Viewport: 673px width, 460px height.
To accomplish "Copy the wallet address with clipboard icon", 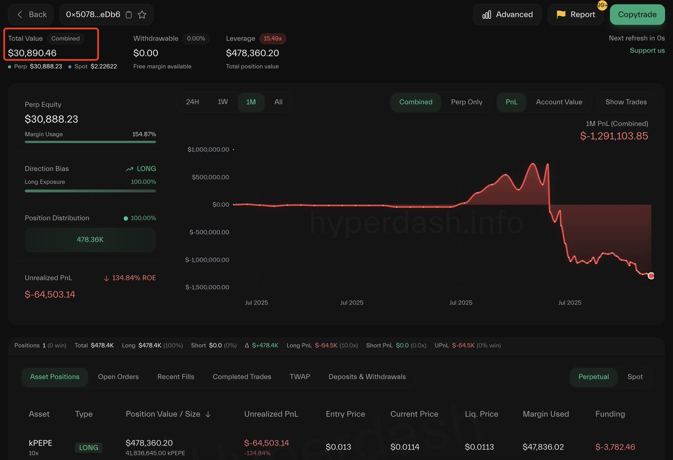I will (x=129, y=15).
